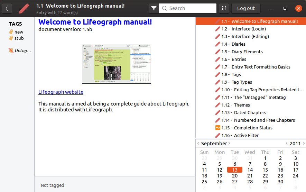This screenshot has width=306, height=192.
Task: Click the red pencil entry icon in header
Action: tap(24, 8)
